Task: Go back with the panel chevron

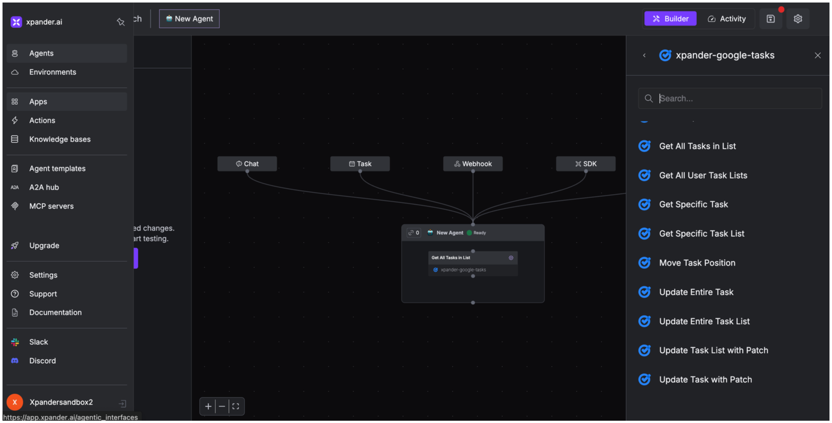Action: pos(644,55)
